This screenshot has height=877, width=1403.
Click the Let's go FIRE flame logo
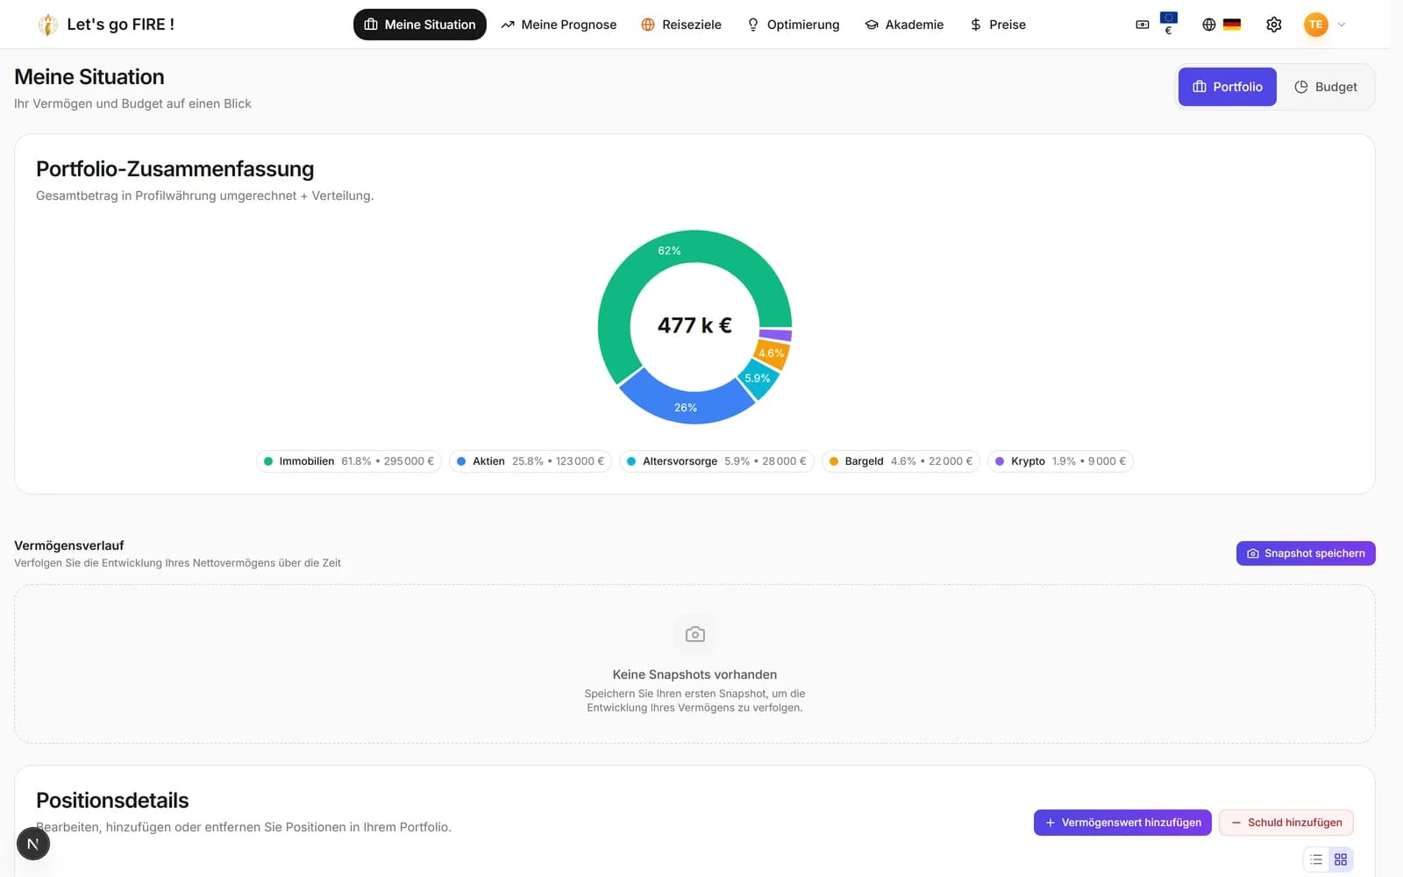tap(47, 25)
